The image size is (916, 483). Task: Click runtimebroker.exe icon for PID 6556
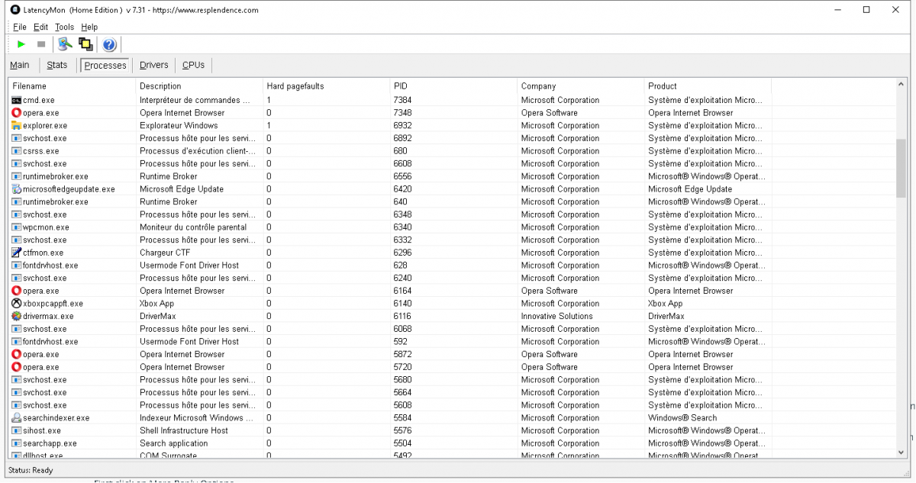click(17, 176)
